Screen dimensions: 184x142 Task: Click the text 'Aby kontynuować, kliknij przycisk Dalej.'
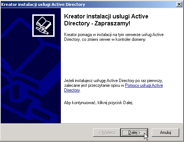pos(99,103)
